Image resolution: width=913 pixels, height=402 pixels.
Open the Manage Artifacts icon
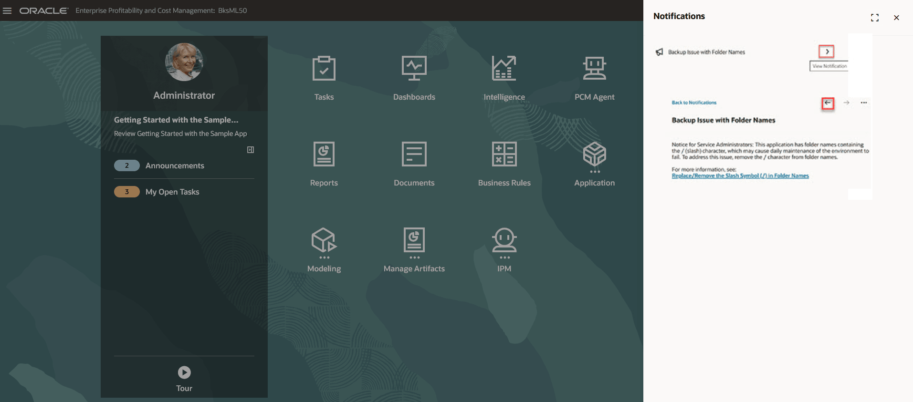(414, 242)
